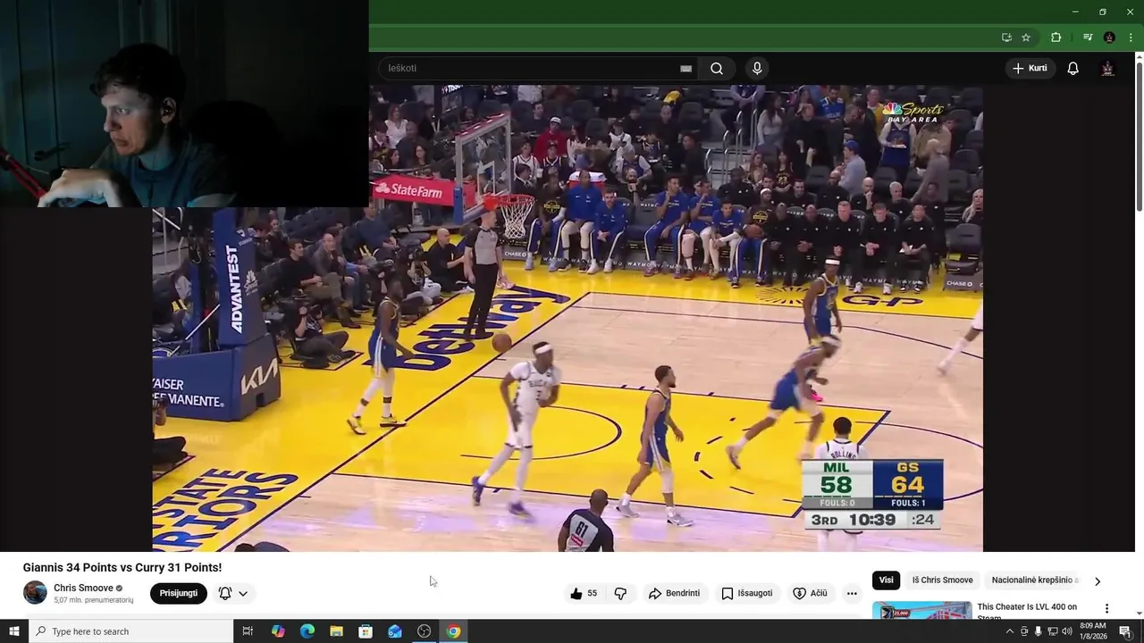Dislike the video with thumbs down
This screenshot has width=1144, height=643.
pyautogui.click(x=620, y=593)
